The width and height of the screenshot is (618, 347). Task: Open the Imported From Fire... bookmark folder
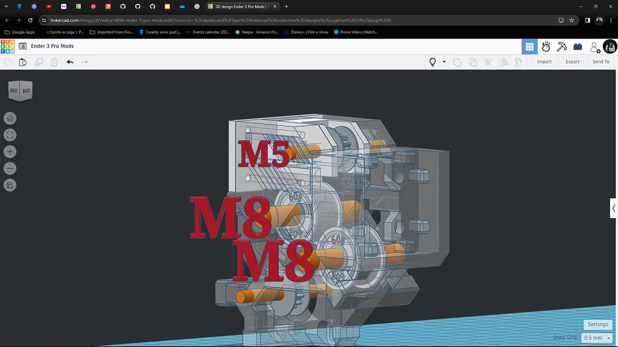(112, 33)
